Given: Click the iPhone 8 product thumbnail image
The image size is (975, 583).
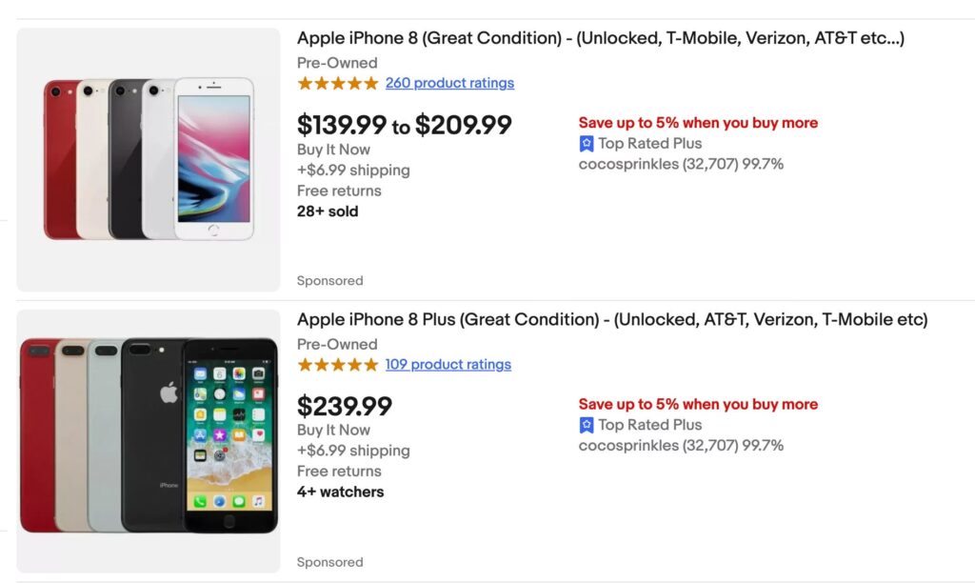Looking at the screenshot, I should 149,159.
